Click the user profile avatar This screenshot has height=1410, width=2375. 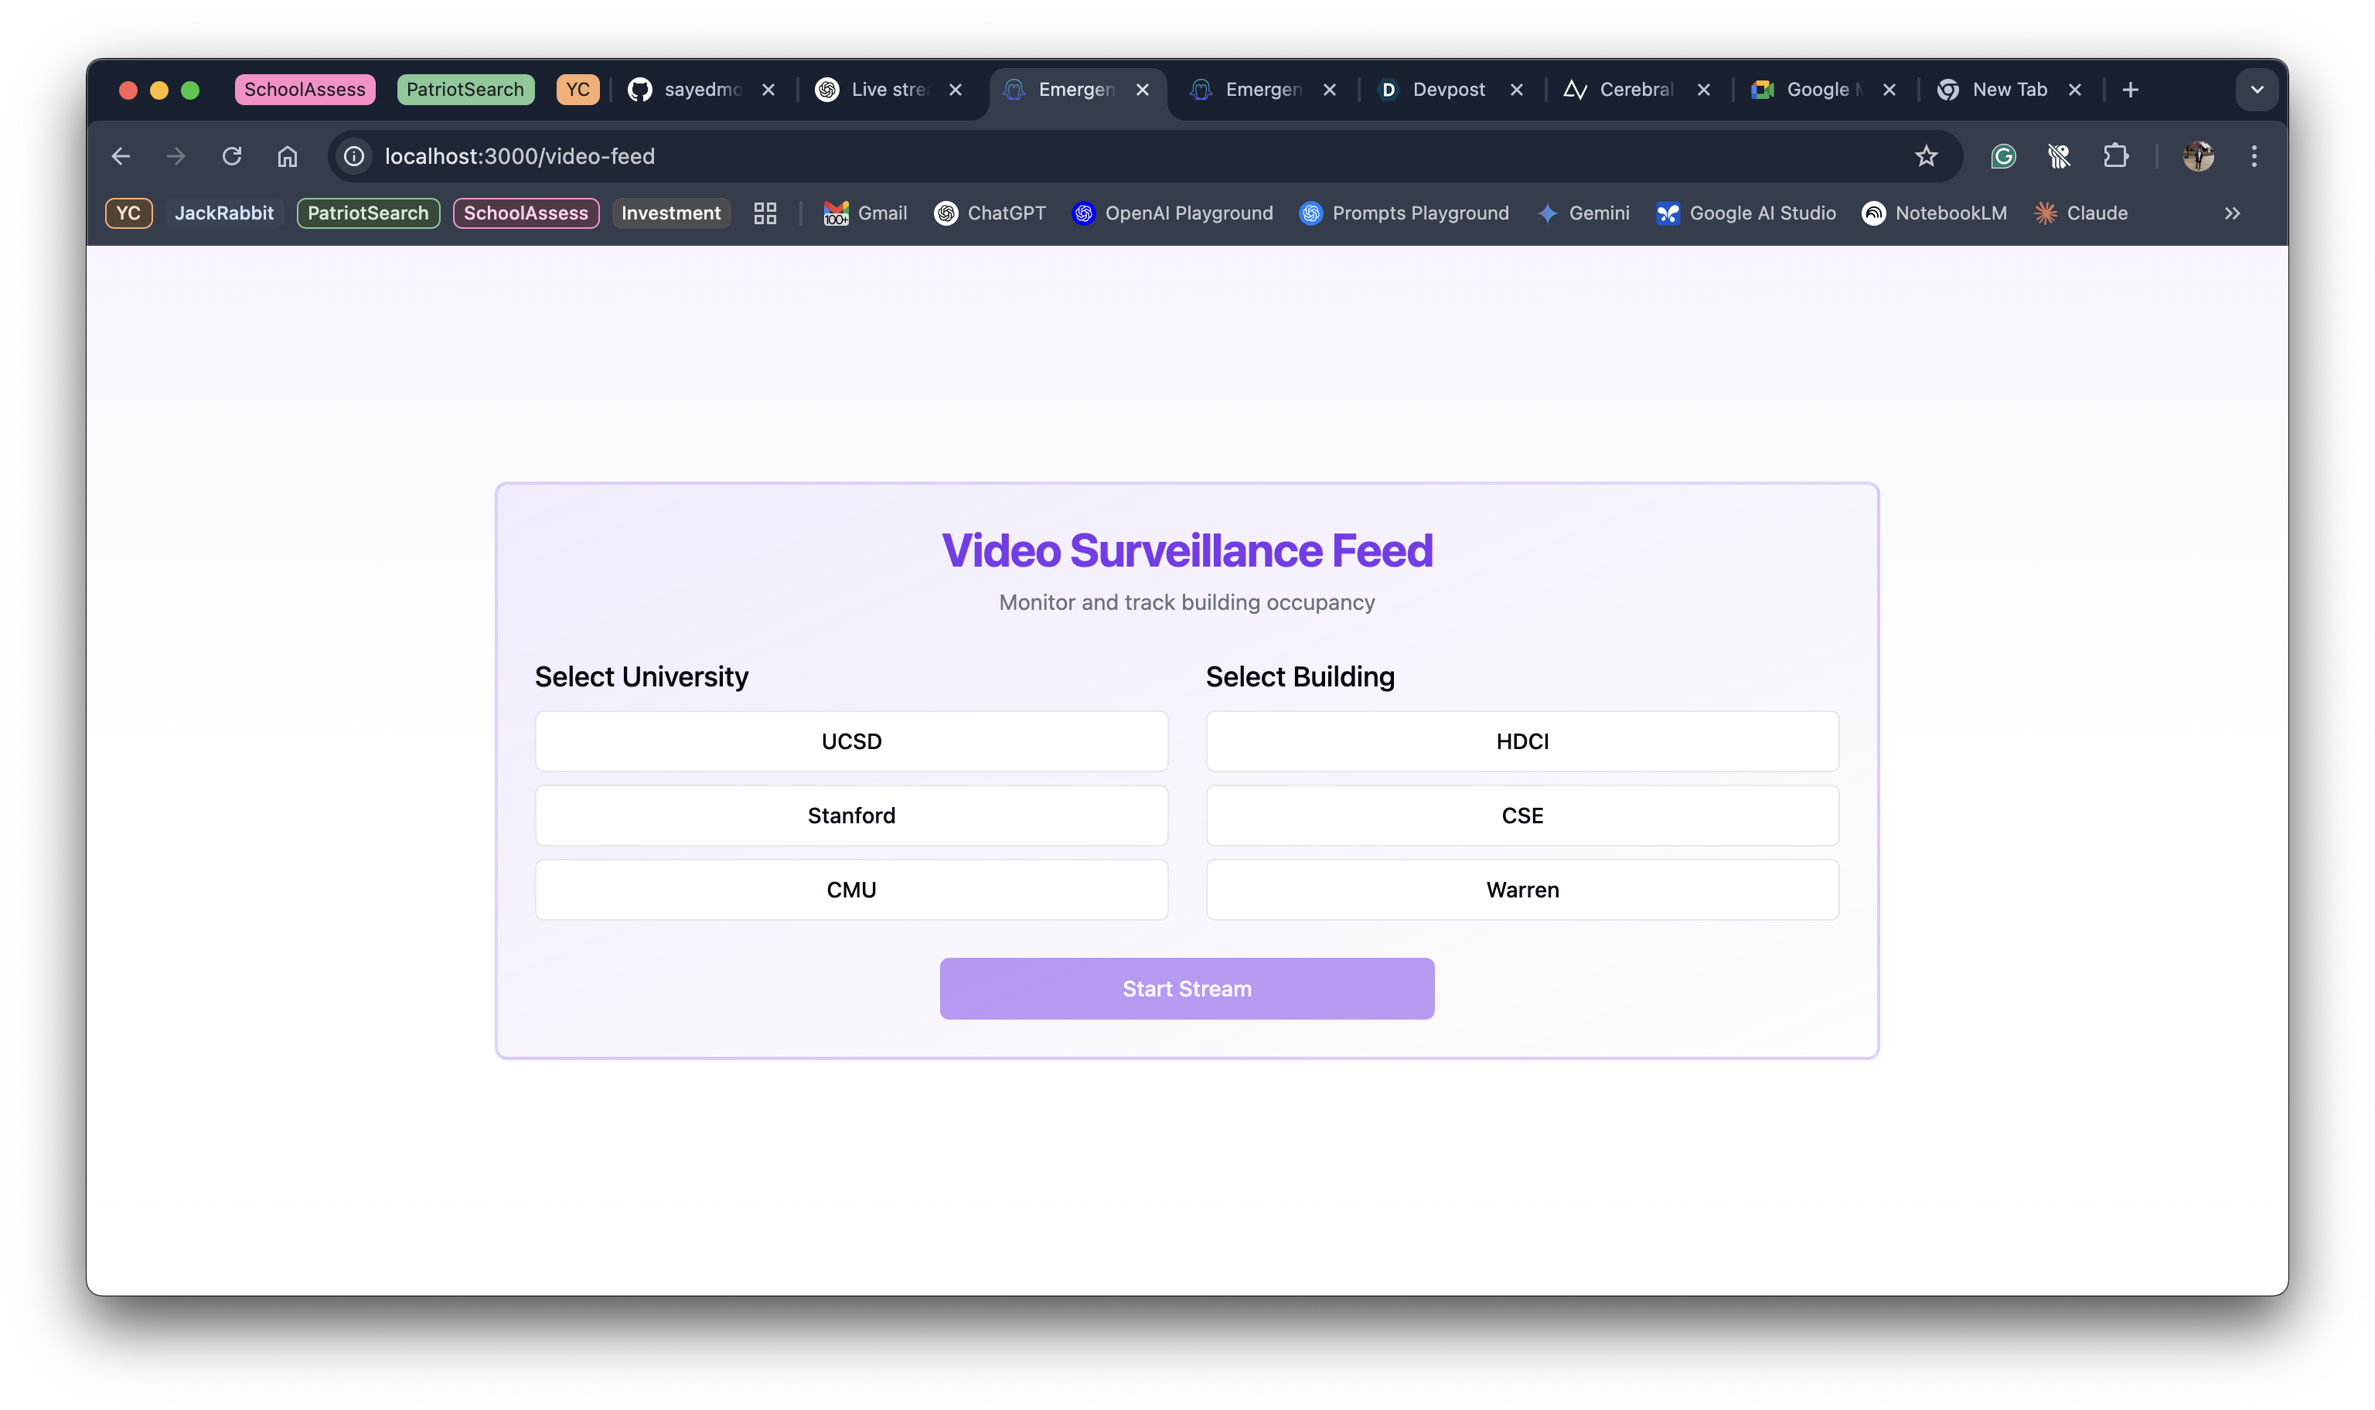pos(2198,156)
